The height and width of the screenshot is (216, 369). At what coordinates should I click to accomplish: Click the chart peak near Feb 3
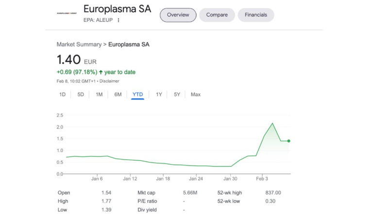coord(273,123)
